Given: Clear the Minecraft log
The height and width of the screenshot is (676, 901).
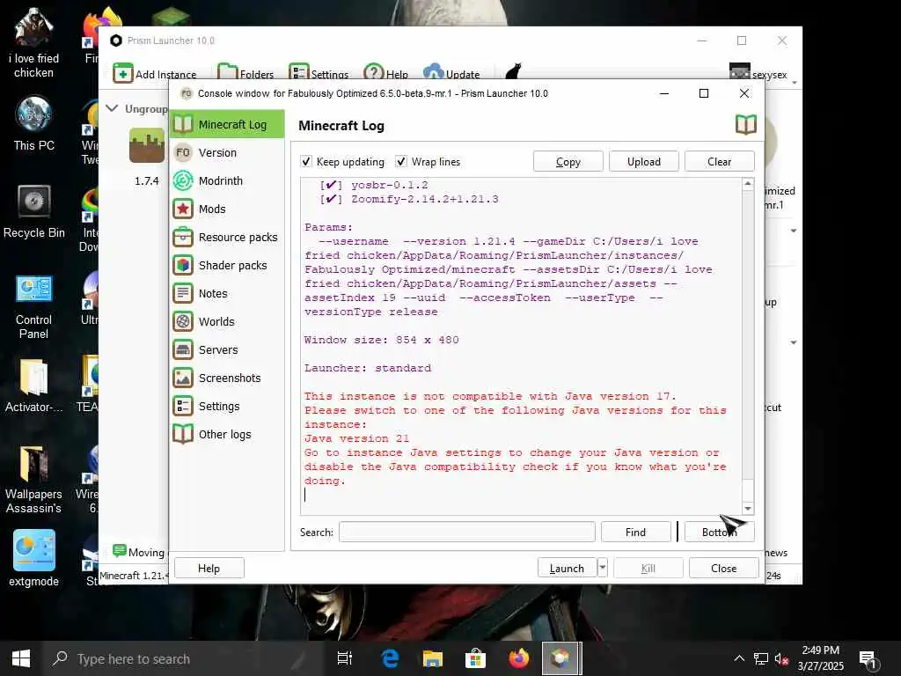Looking at the screenshot, I should tap(720, 162).
